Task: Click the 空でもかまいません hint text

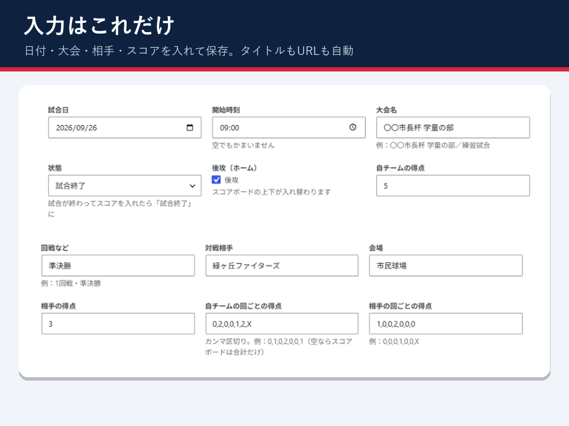Action: click(243, 145)
